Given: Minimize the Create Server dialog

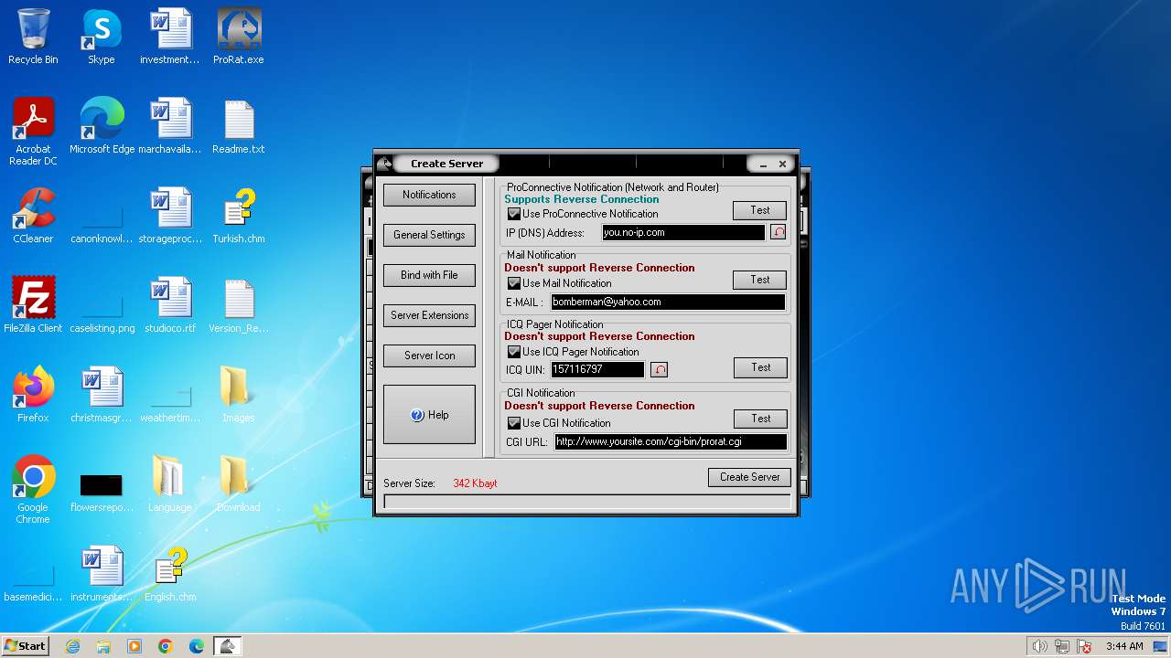Looking at the screenshot, I should (x=763, y=164).
